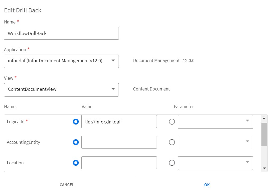Click the LogicalId value field with lid://infor.daf.daf

(x=119, y=122)
